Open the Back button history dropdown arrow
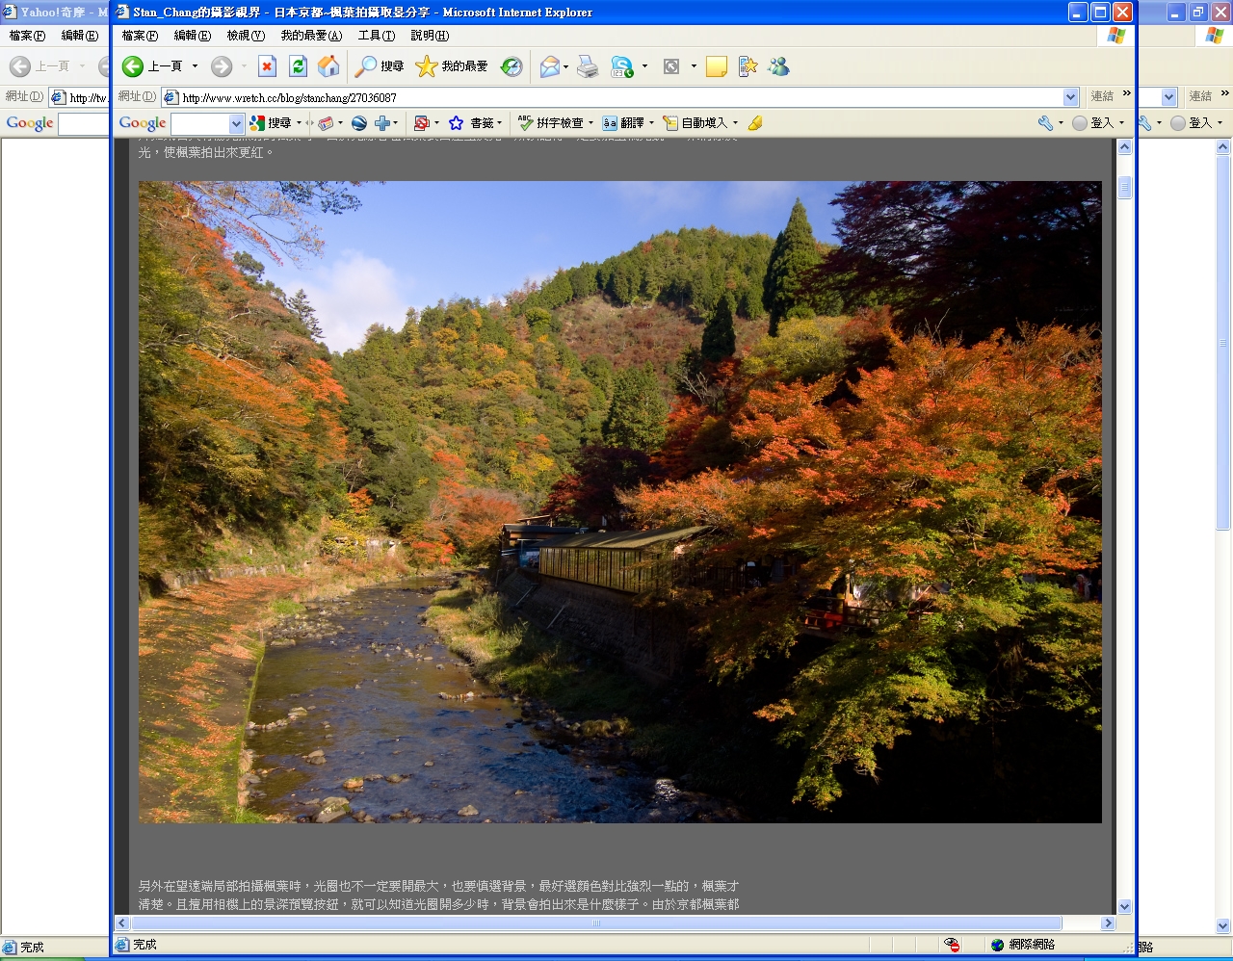Viewport: 1233px width, 961px height. [195, 66]
